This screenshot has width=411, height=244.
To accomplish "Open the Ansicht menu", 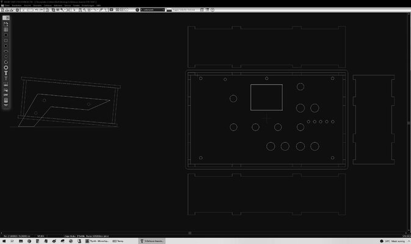I will point(27,5).
